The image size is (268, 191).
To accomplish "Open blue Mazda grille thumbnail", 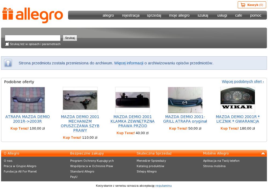I will point(185,100).
